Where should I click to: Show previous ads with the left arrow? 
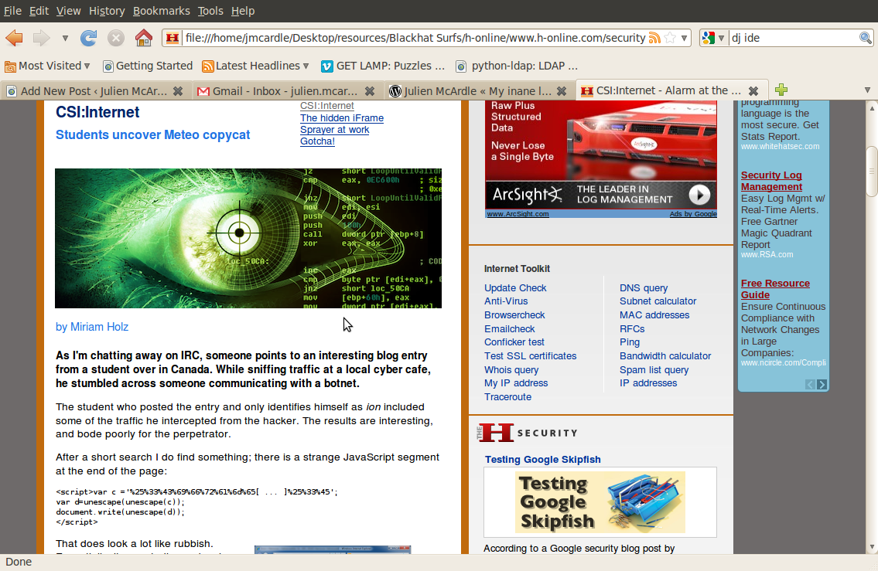point(810,384)
